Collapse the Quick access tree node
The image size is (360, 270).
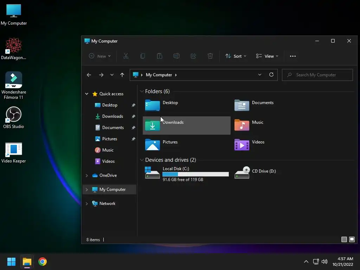coord(87,94)
